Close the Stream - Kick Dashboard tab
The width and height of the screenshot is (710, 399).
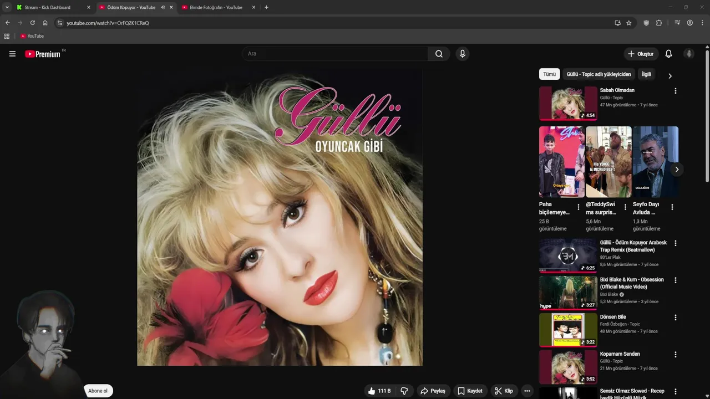tap(88, 7)
